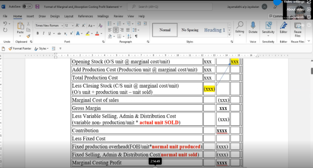Open the Line Spacing dropdown
This screenshot has width=313, height=168.
(136, 30)
